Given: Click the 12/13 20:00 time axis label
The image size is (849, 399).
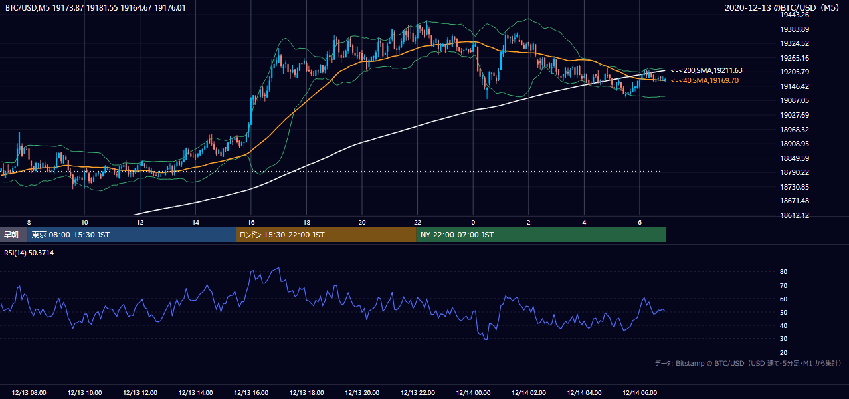Looking at the screenshot, I should (x=362, y=393).
